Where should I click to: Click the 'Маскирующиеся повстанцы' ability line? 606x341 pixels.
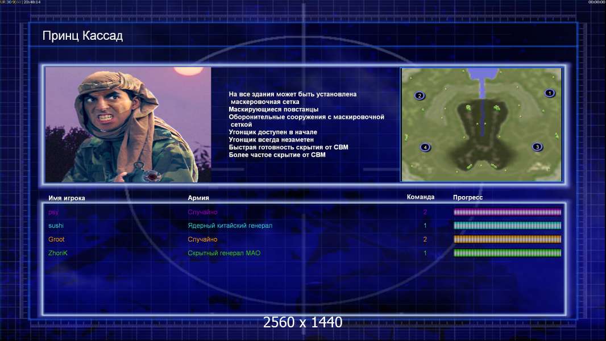273,109
